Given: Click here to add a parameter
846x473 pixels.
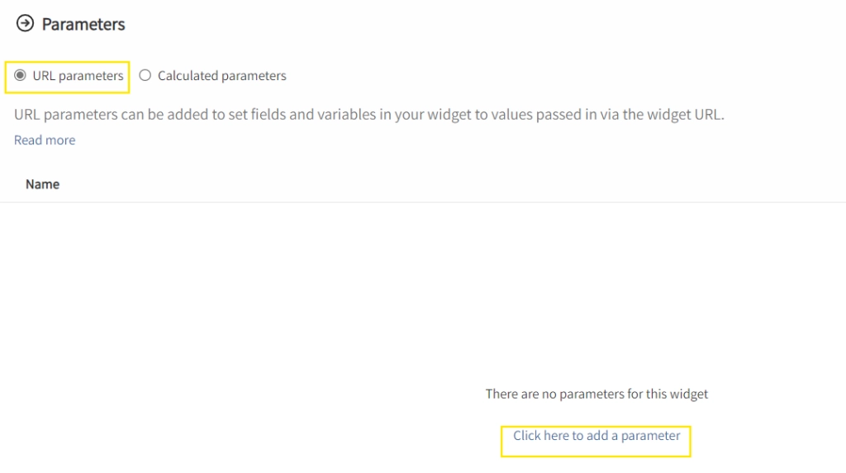Looking at the screenshot, I should (x=596, y=436).
